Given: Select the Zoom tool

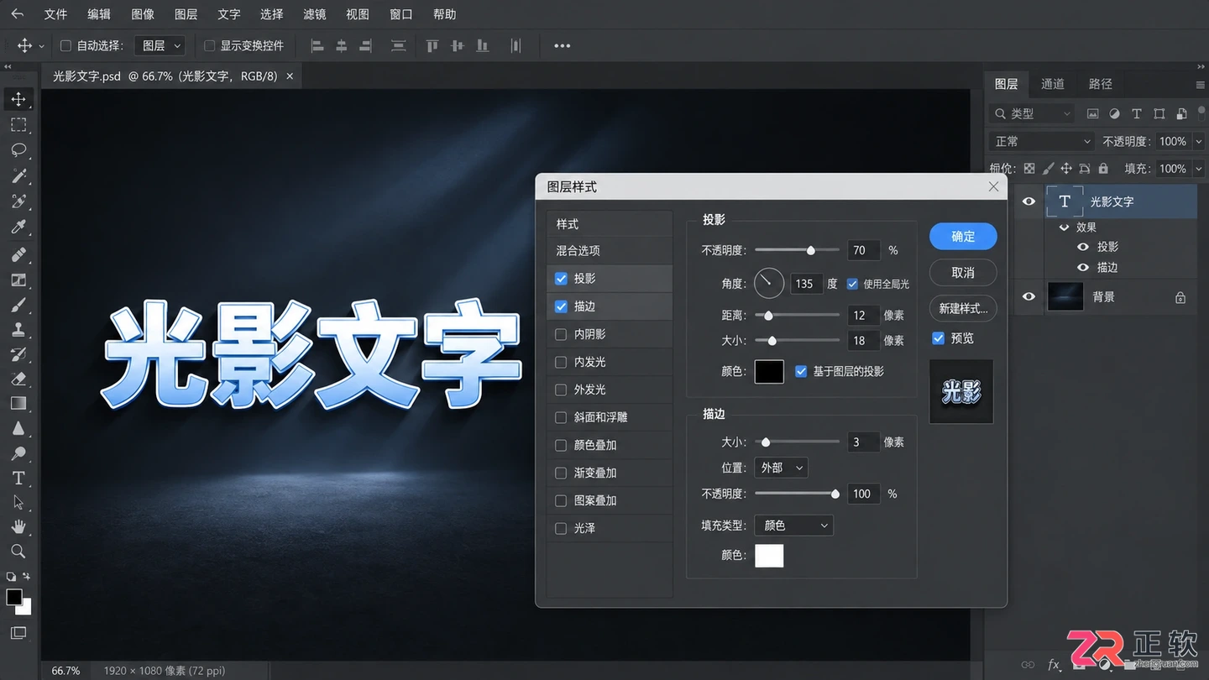Looking at the screenshot, I should tap(18, 552).
